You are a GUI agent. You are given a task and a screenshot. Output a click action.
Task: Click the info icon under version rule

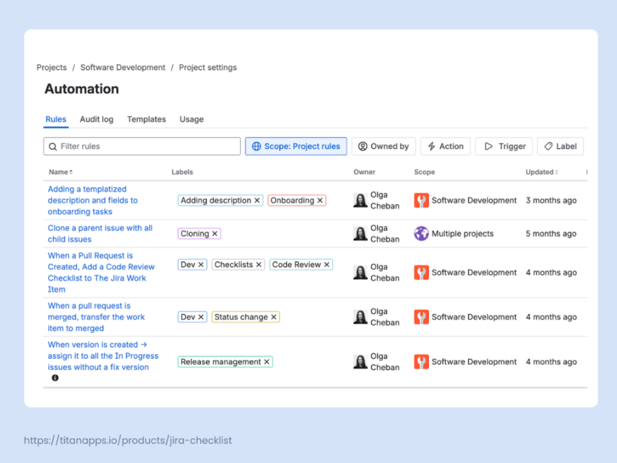pos(55,378)
